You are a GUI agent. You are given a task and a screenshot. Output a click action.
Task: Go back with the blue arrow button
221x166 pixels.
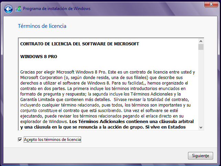(8, 9)
